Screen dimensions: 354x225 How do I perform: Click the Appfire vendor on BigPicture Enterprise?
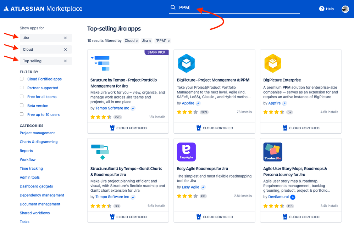point(274,103)
